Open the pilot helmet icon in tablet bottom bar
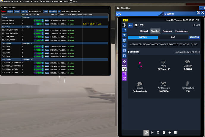The image size is (205, 137). (x=158, y=133)
